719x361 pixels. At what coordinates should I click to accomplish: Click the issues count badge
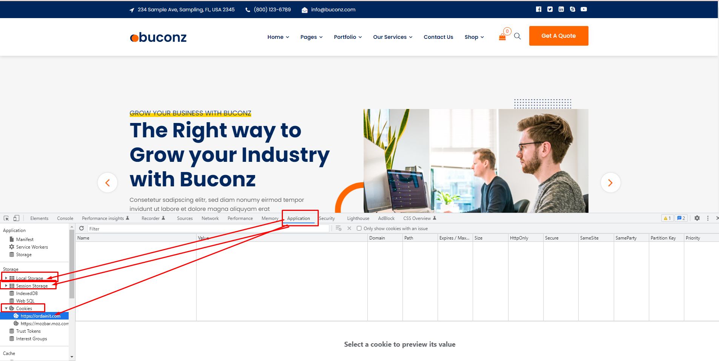pos(681,218)
